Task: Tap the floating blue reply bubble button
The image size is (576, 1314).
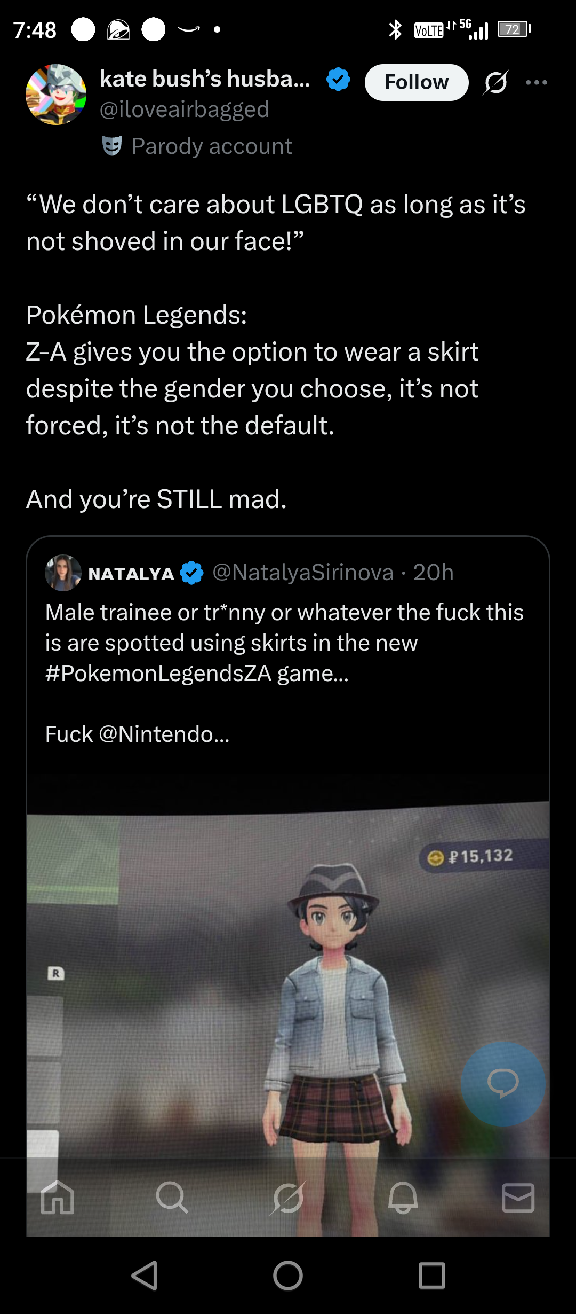Action: (503, 1084)
